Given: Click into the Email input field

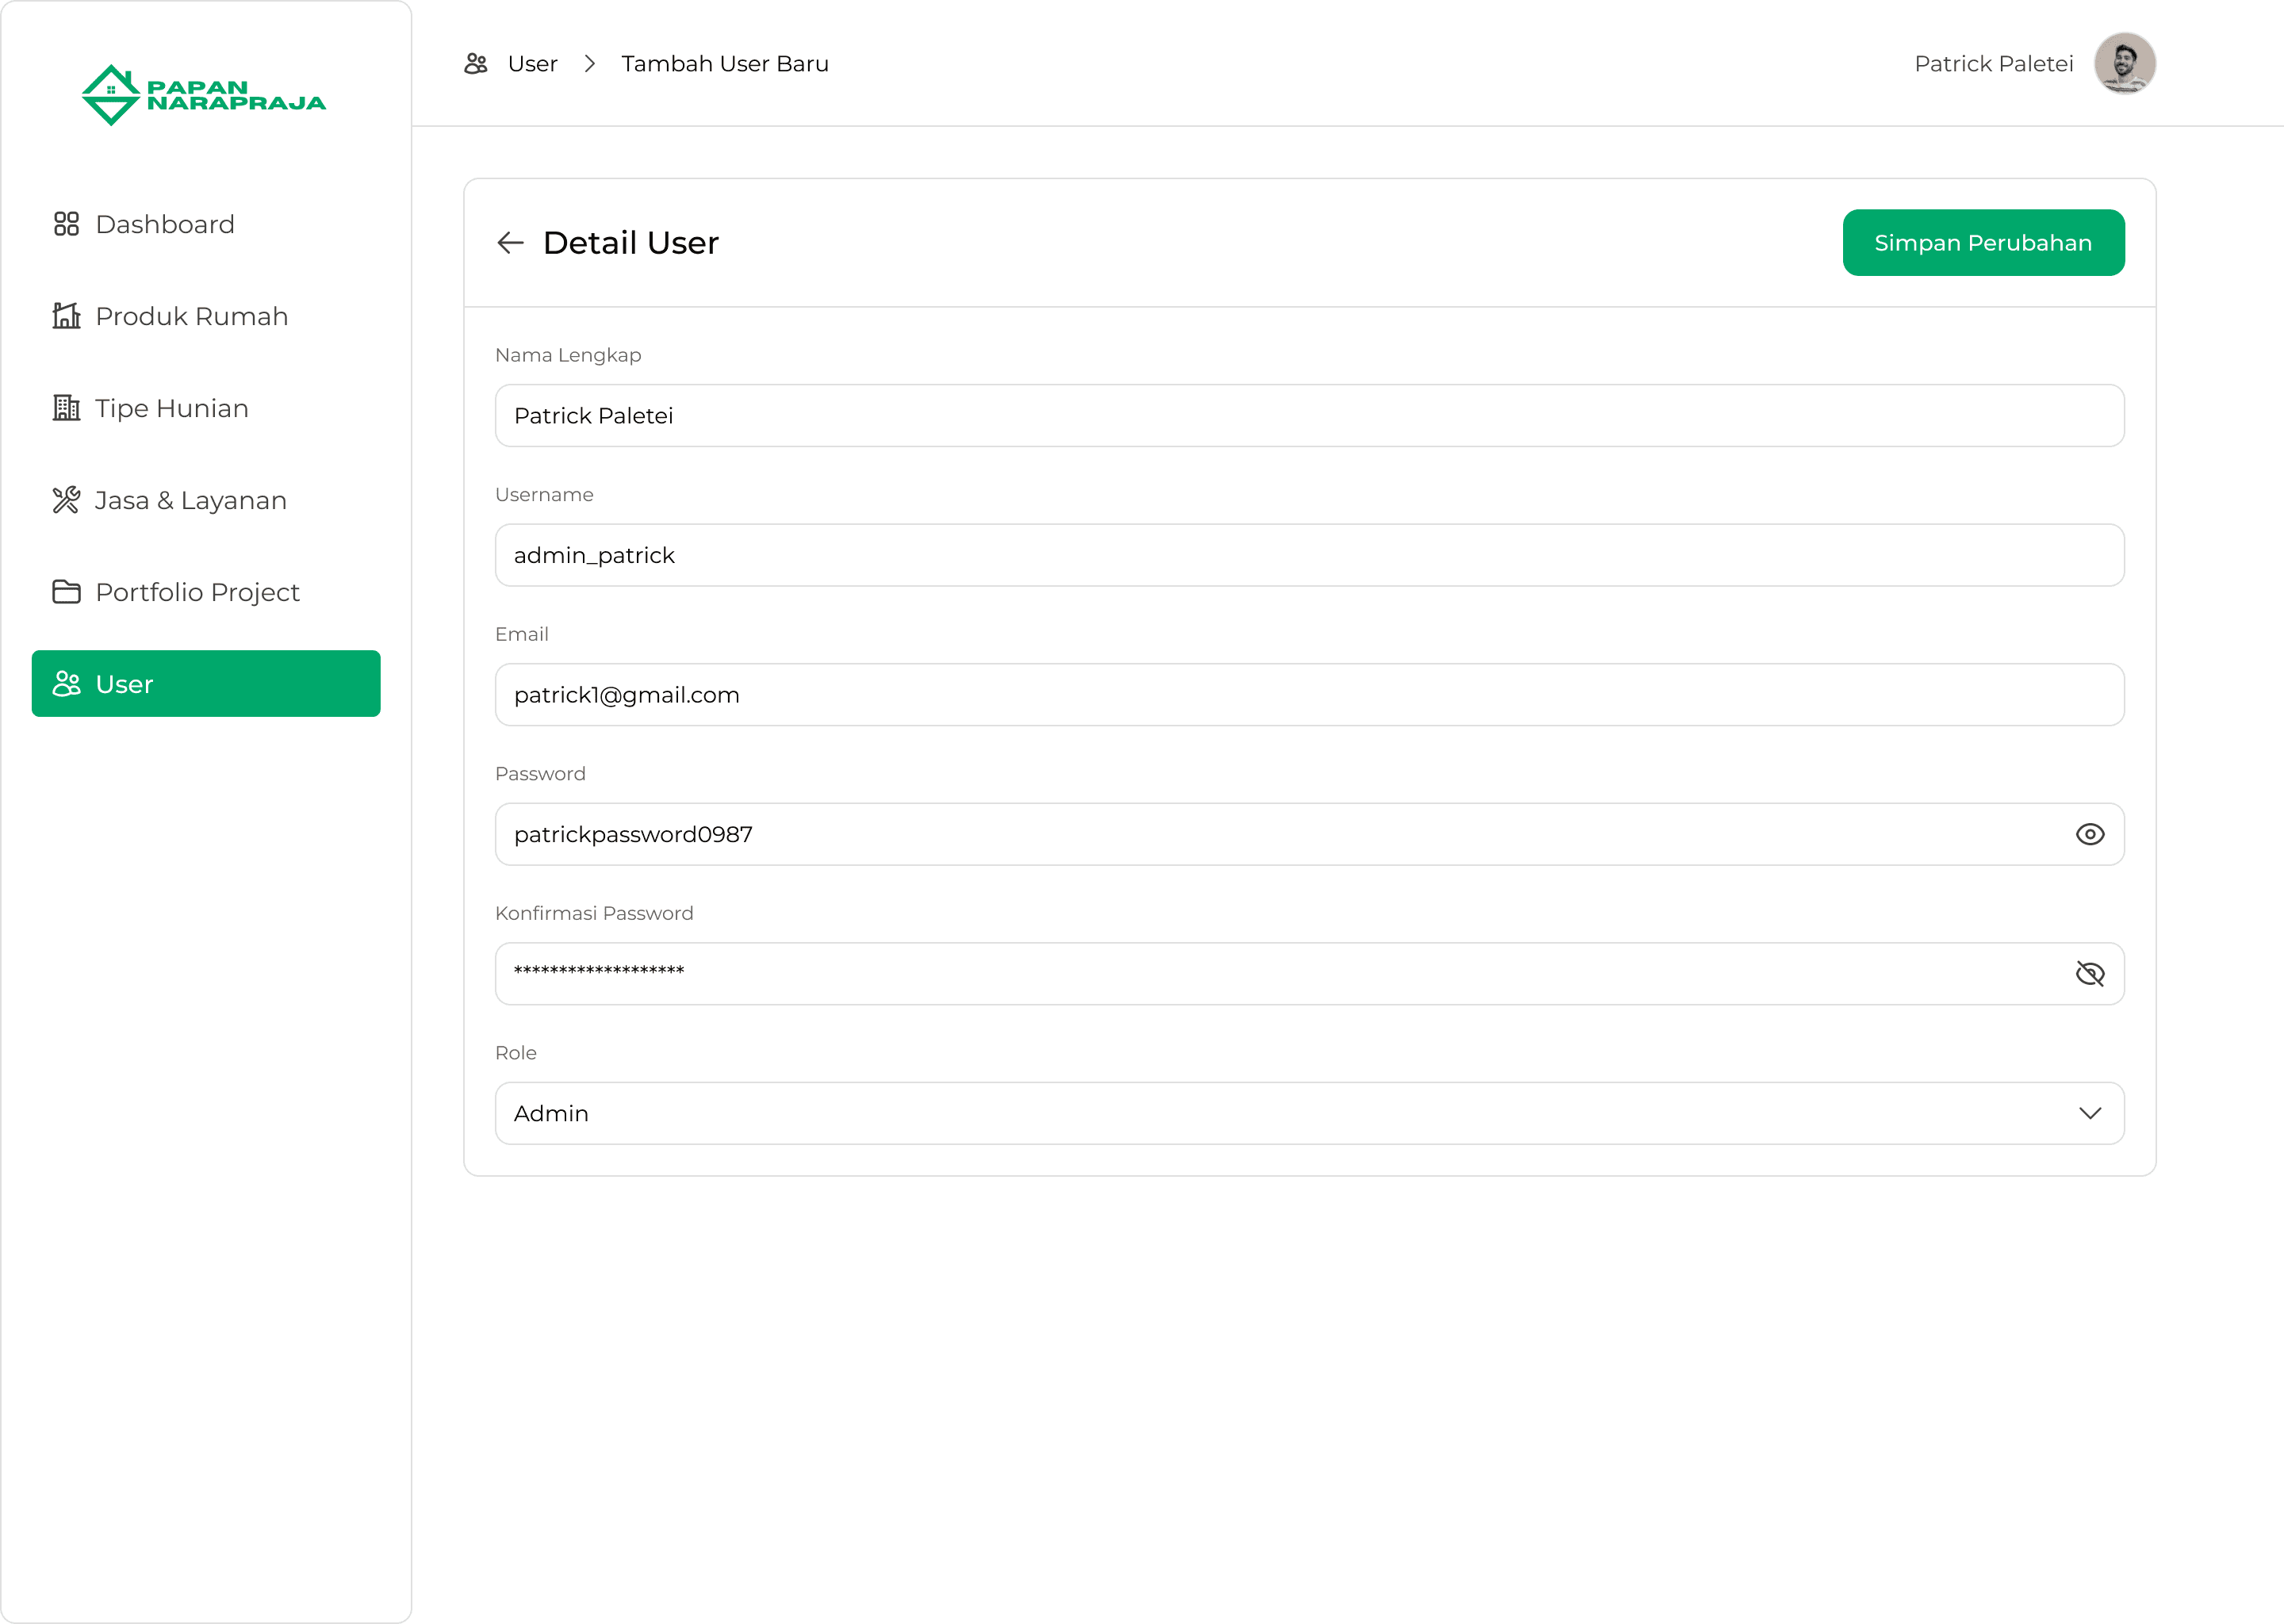Looking at the screenshot, I should [1309, 695].
